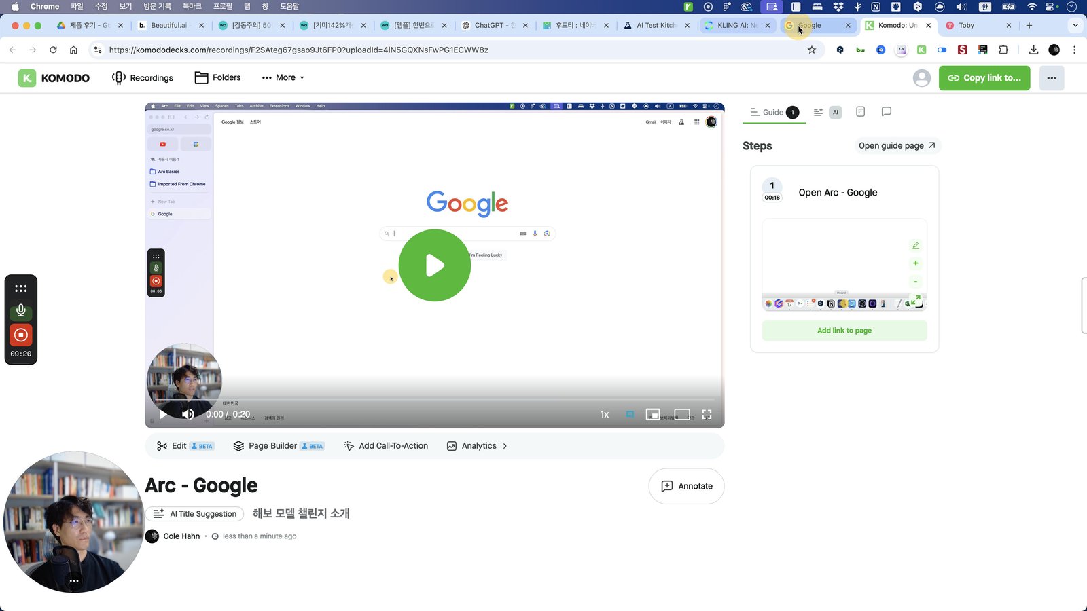Open the AI summary tab
1087x611 pixels.
point(827,113)
